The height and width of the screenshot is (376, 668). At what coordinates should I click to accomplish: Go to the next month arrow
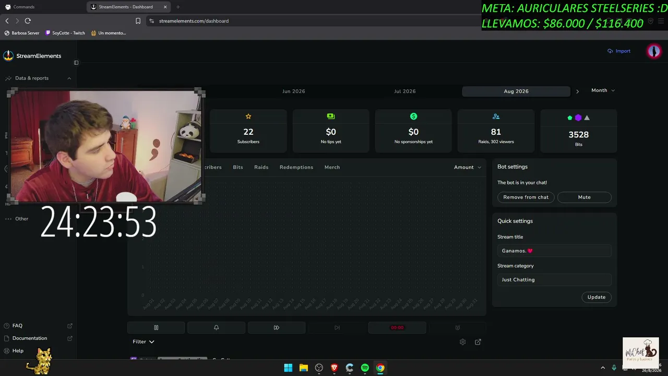577,91
